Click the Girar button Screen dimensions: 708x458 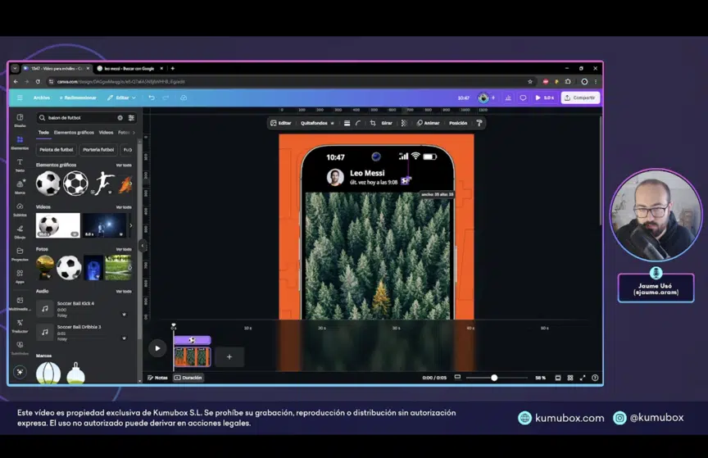(387, 123)
